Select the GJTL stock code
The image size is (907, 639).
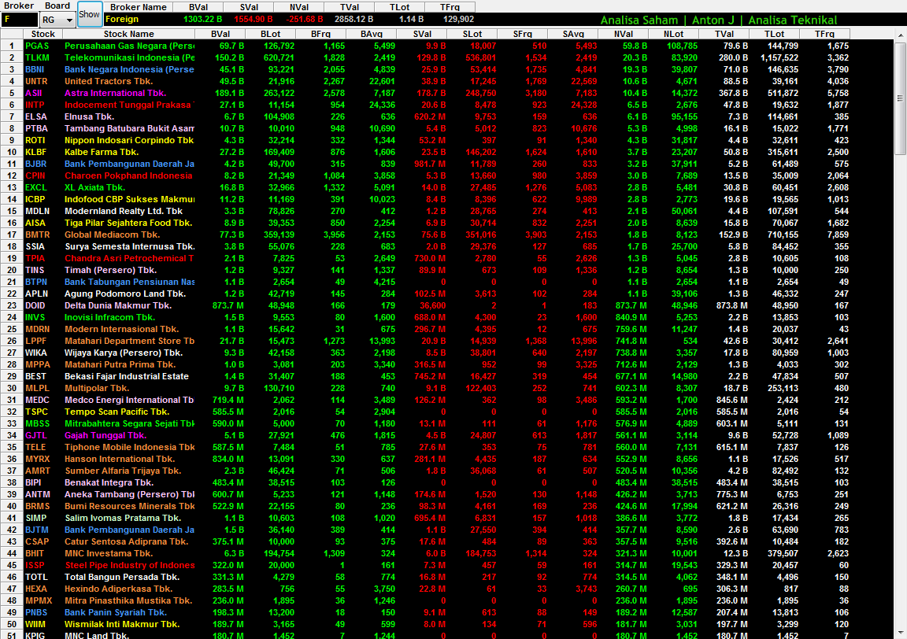[x=36, y=435]
